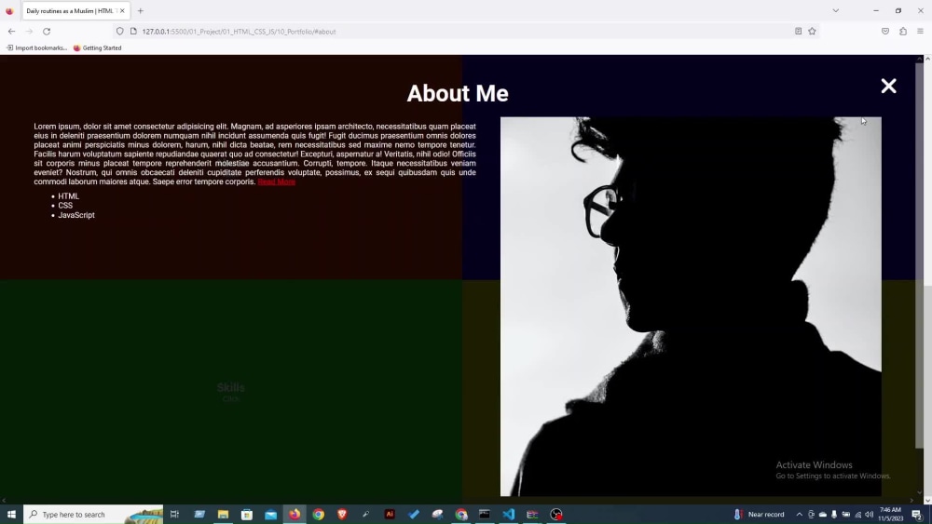Viewport: 932px width, 524px height.
Task: Open the Firefox extensions menu
Action: (x=903, y=32)
